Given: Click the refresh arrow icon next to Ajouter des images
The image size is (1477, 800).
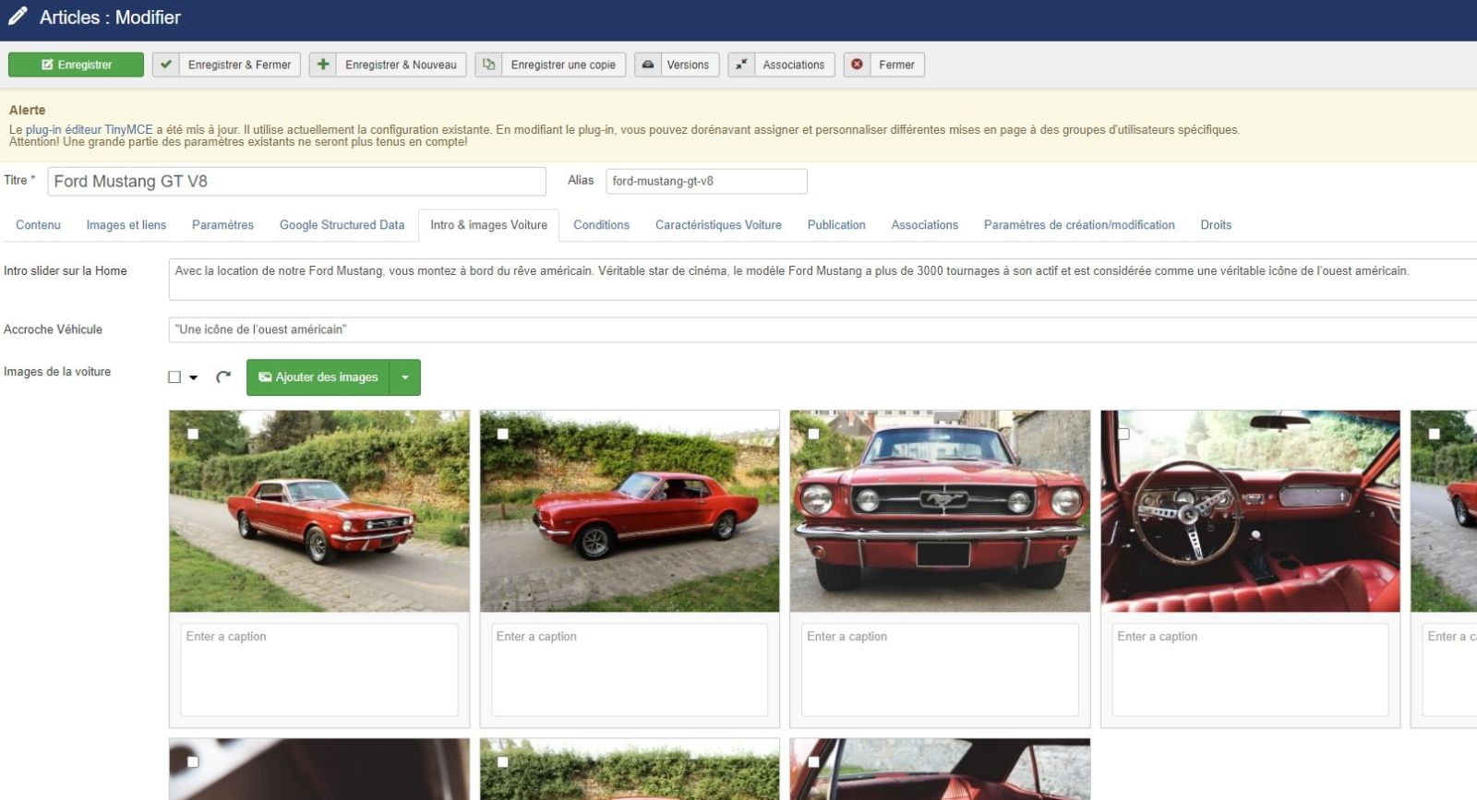Looking at the screenshot, I should coord(223,376).
